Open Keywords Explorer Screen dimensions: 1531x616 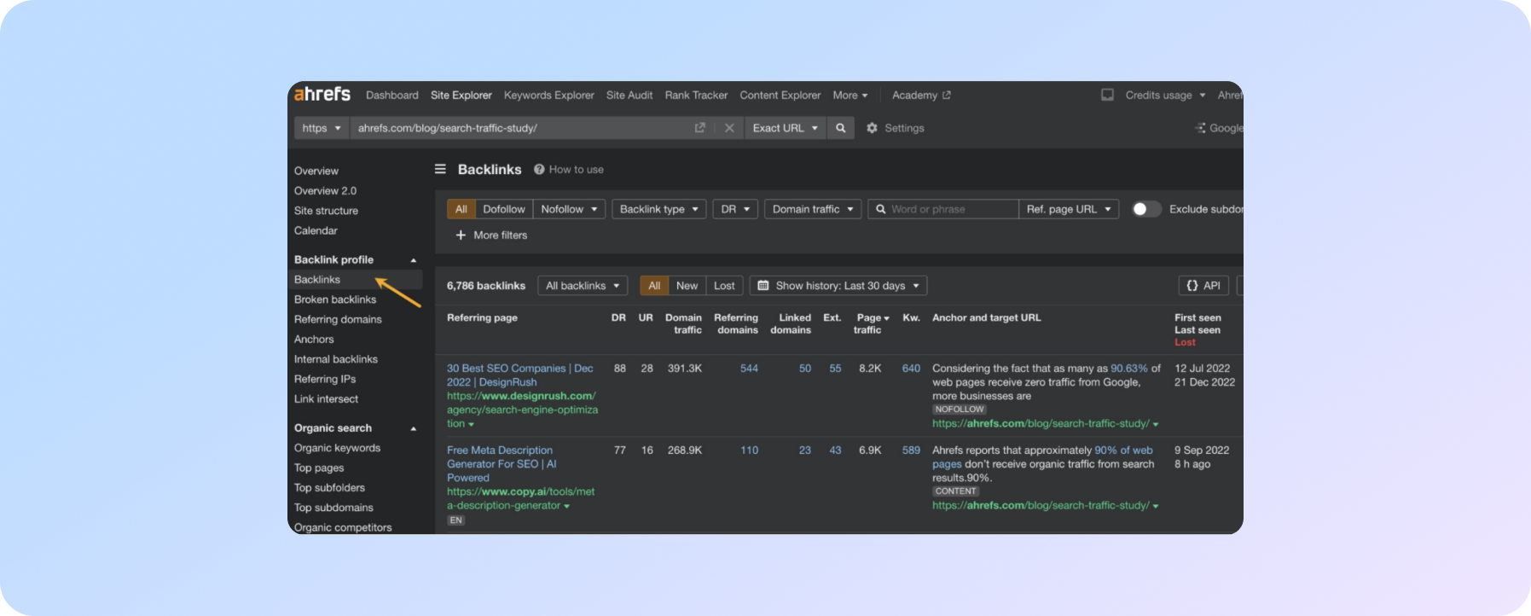coord(549,95)
